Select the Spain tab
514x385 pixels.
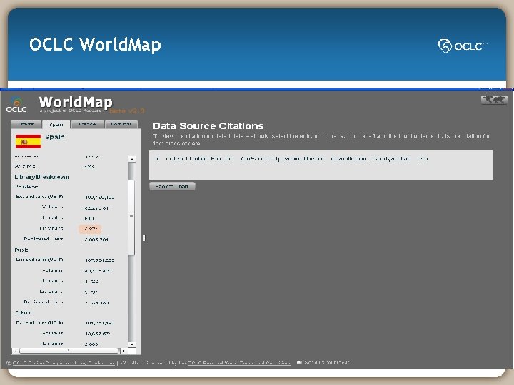56,125
